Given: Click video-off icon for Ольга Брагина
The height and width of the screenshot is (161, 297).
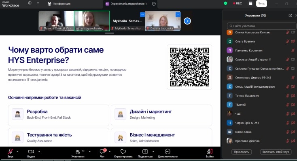Looking at the screenshot, I should point(293,41).
